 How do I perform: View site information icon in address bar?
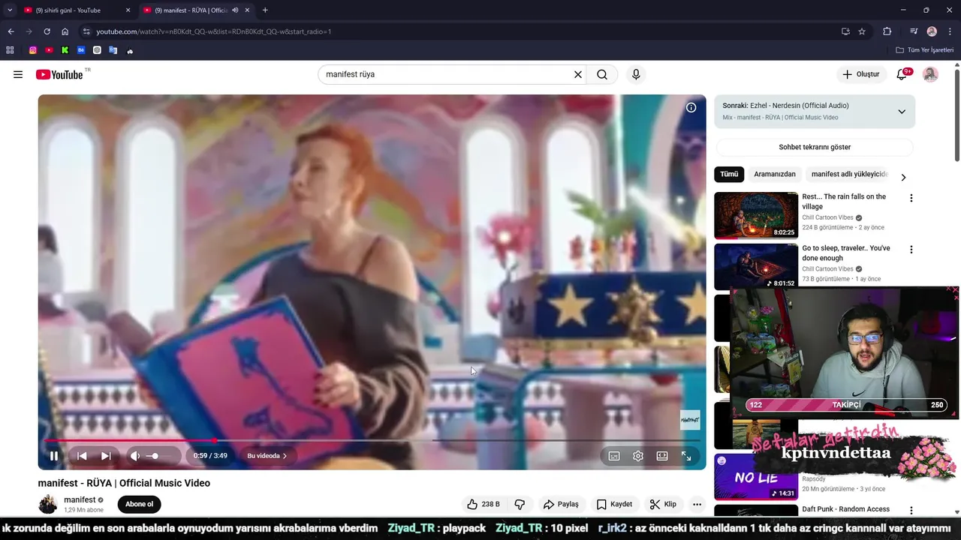click(86, 31)
